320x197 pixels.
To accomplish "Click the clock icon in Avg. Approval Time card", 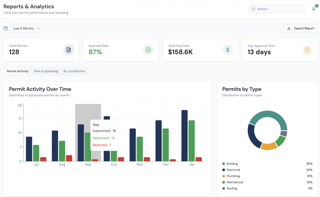I will (x=307, y=50).
